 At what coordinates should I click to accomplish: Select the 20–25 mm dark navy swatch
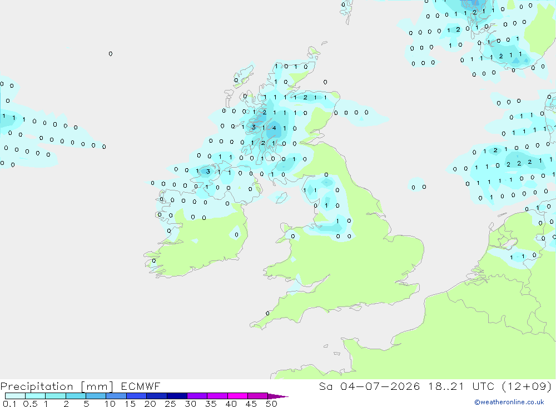(x=157, y=396)
